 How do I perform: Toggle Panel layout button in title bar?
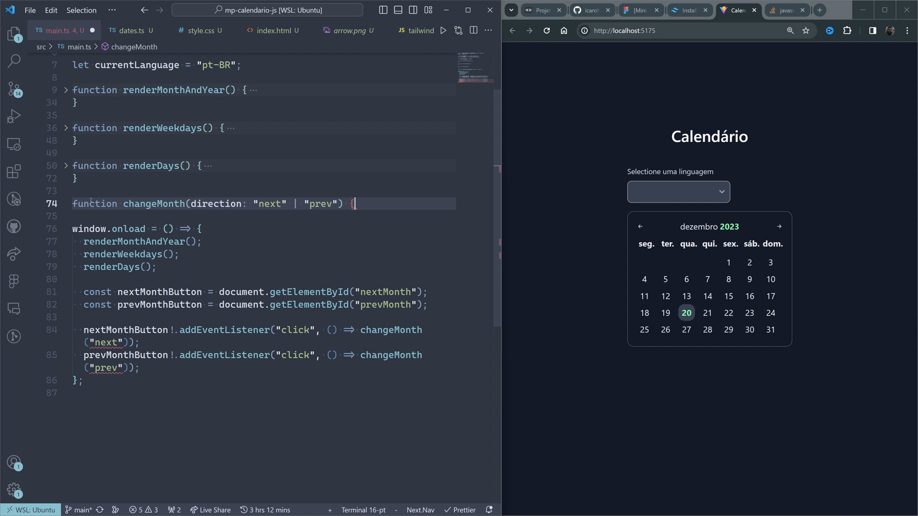pos(398,10)
